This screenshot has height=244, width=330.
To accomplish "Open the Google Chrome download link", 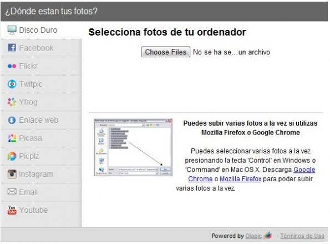I will click(304, 170).
